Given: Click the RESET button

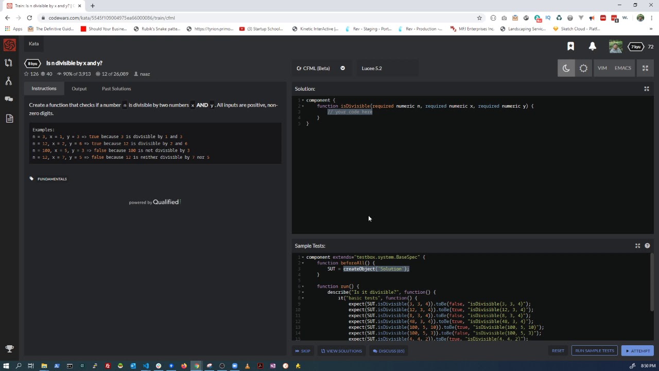Looking at the screenshot, I should coord(558,351).
